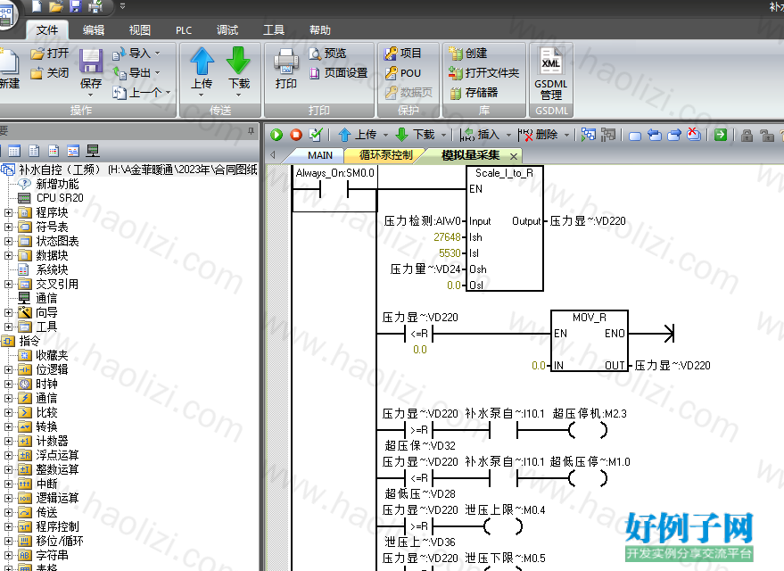Image resolution: width=784 pixels, height=571 pixels.
Task: Click the Upload arrow in editor toolbar
Action: coord(344,135)
